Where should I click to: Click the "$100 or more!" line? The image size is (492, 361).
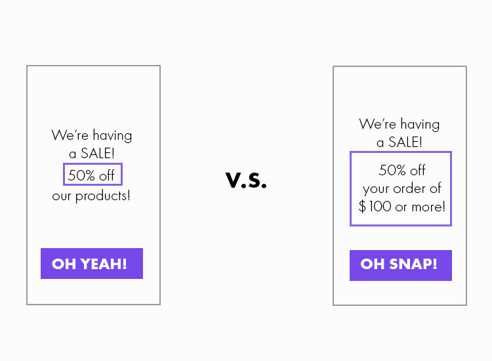[x=401, y=207]
